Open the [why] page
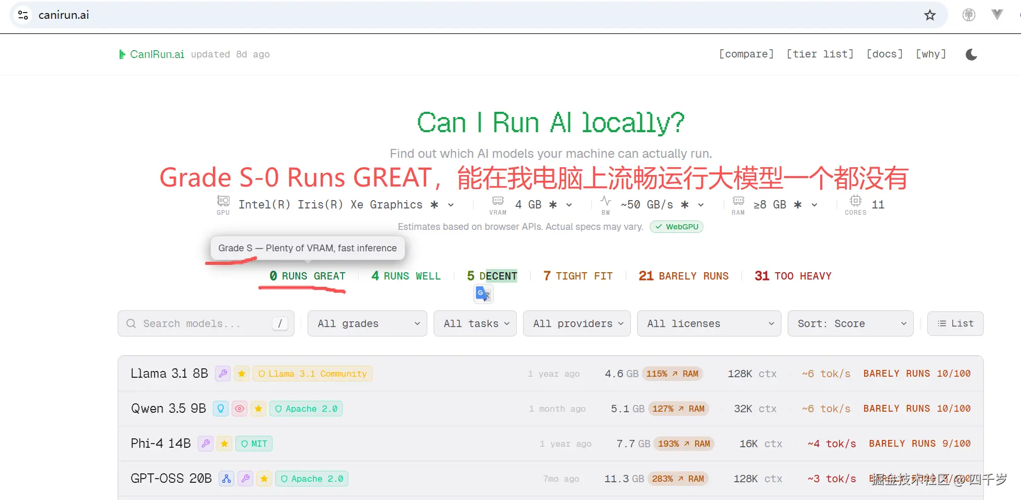This screenshot has width=1021, height=500. 931,54
